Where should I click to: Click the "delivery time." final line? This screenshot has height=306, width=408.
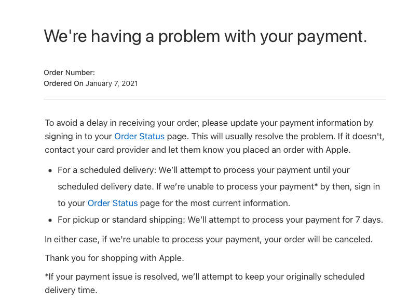point(71,290)
